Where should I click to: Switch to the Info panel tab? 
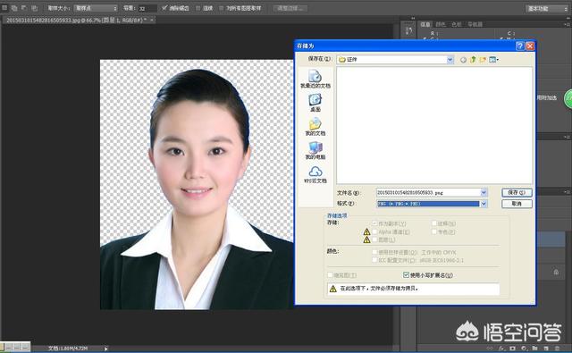coord(425,24)
